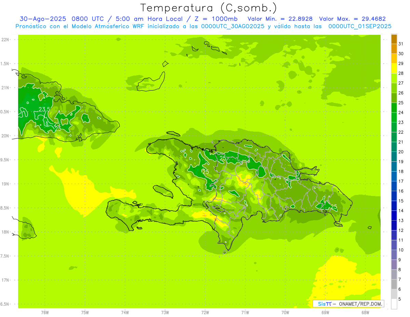Select the blue color bar segment between 15 and 16

[x=394, y=196]
